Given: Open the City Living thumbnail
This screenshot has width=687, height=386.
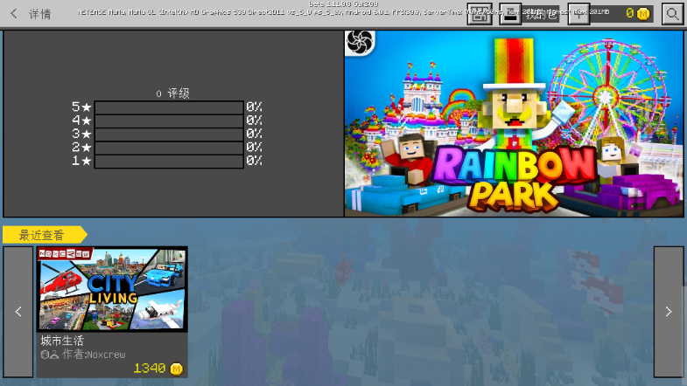Looking at the screenshot, I should pyautogui.click(x=112, y=290).
